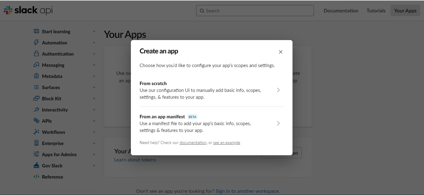Screen dimensions: 424x195
Task: Click the Learn about tokens link
Action: coord(135,160)
